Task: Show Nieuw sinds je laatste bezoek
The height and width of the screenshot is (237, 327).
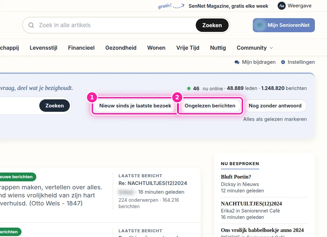Action: coord(135,106)
